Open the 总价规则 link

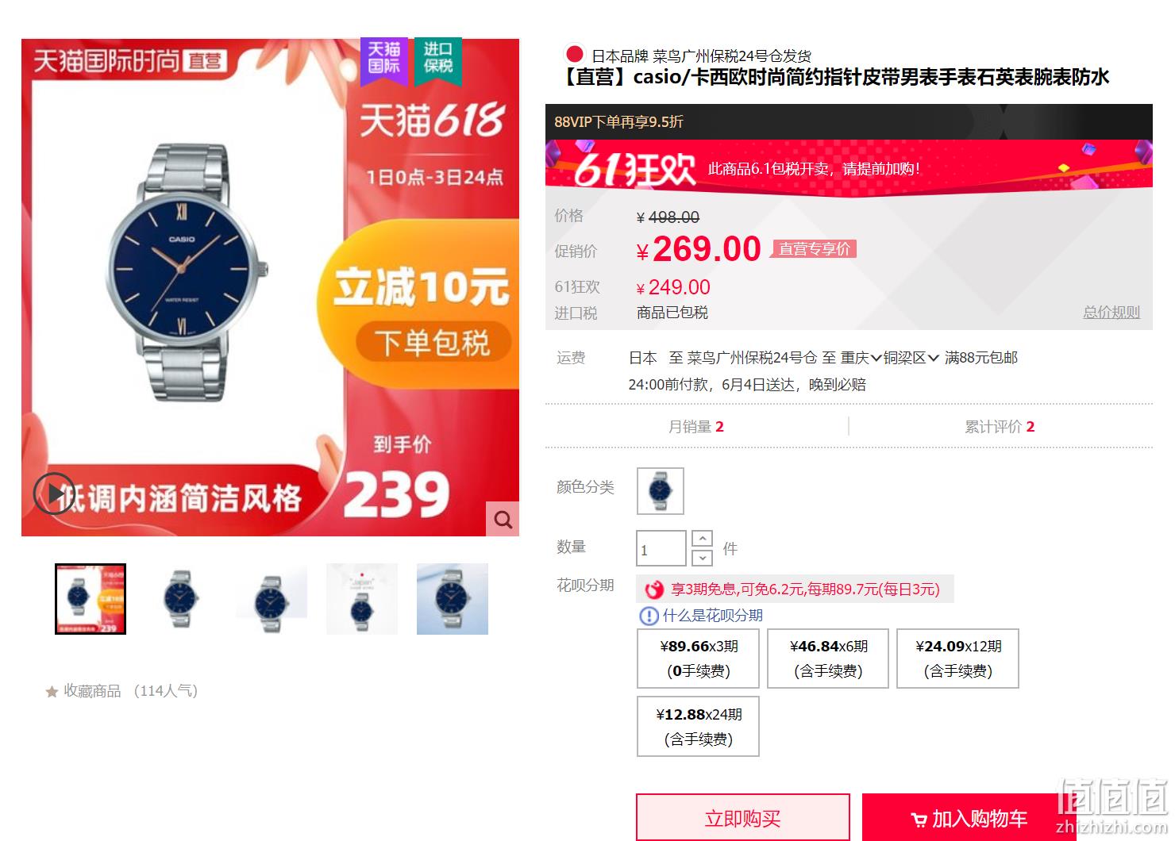1111,313
